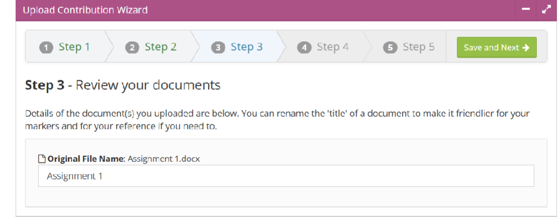Expand the wizard to full screen
Viewport: 559px width, 217px height.
point(546,10)
